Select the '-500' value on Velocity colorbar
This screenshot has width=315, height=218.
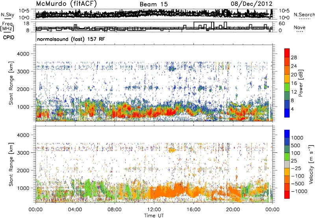pos(298,183)
